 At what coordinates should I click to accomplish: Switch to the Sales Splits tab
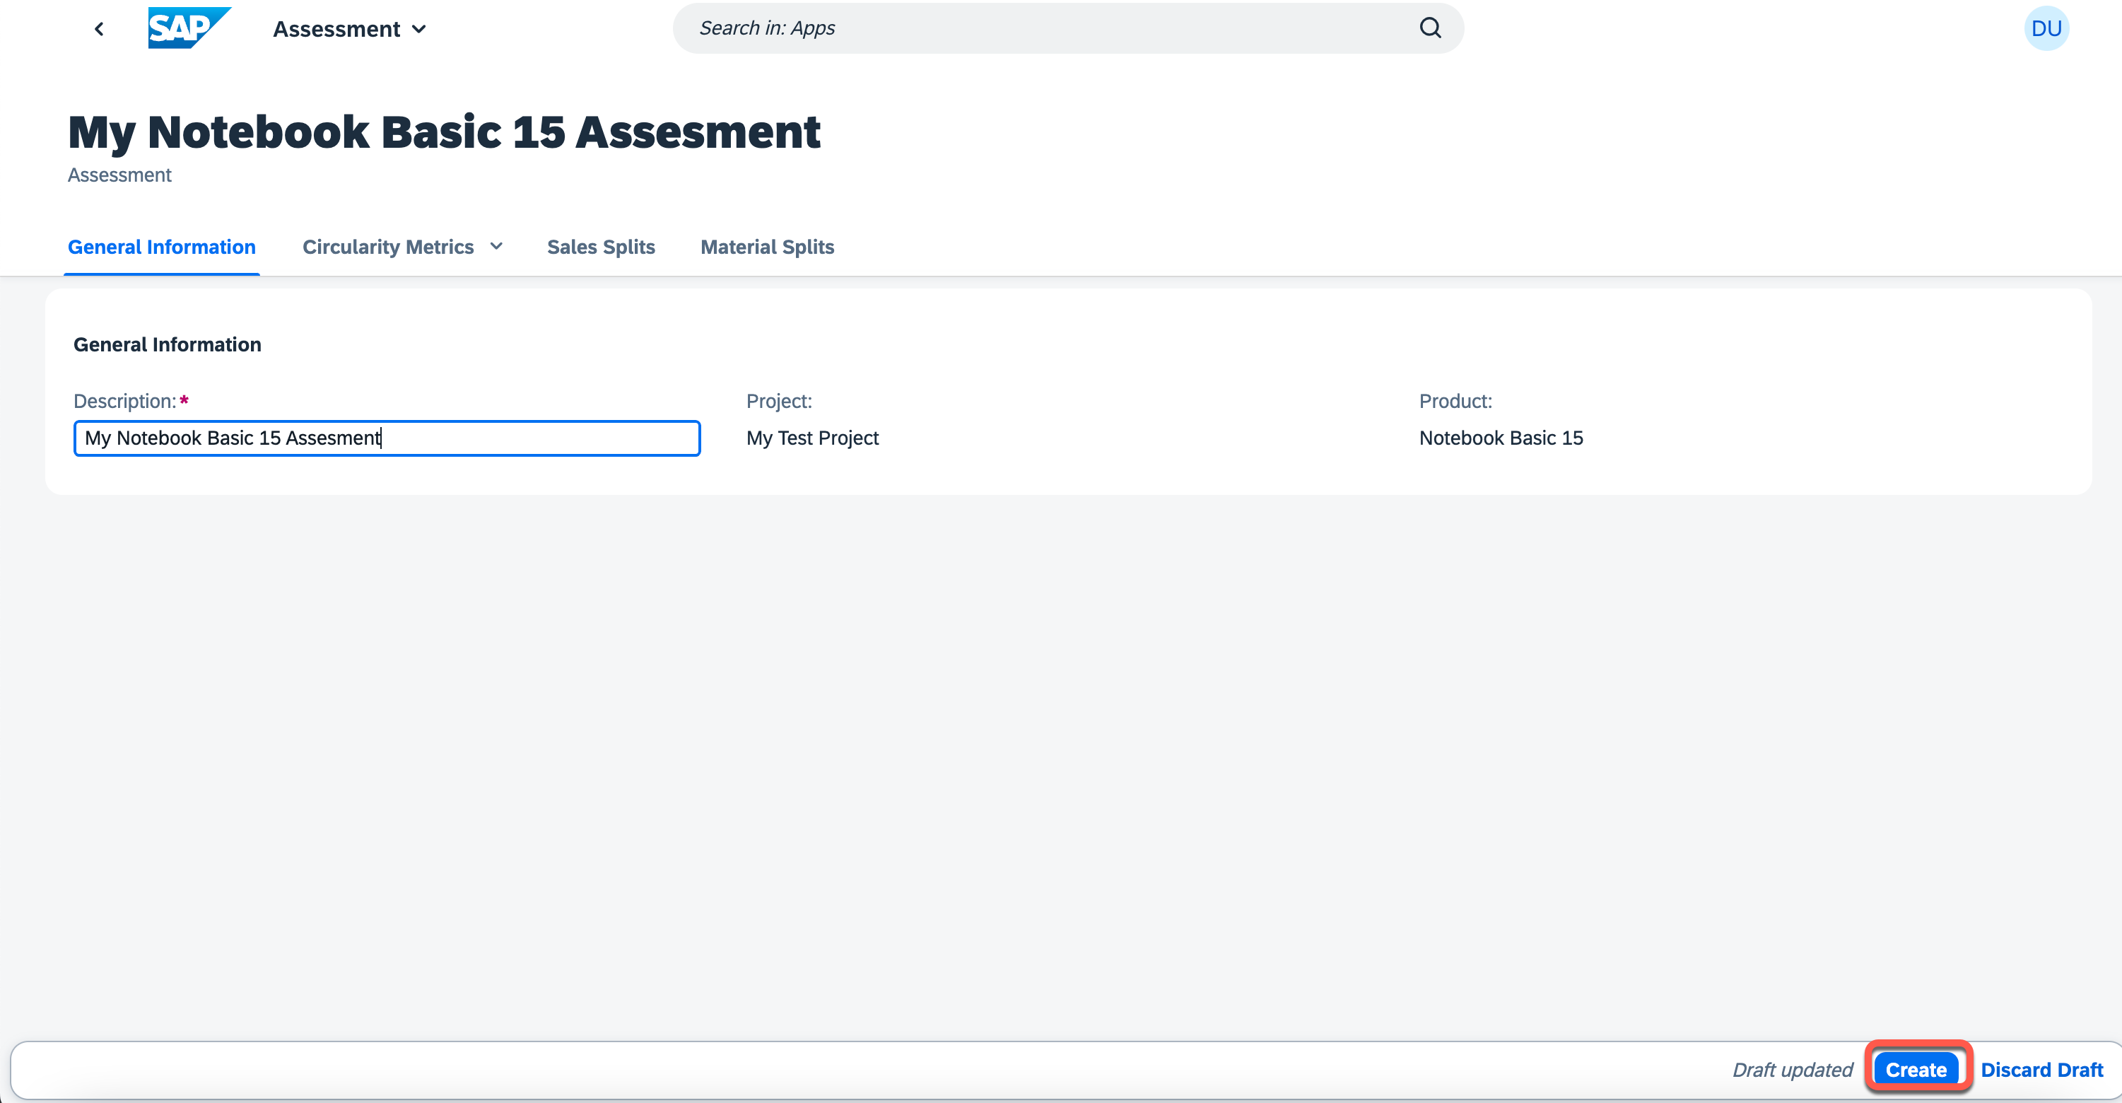click(601, 246)
